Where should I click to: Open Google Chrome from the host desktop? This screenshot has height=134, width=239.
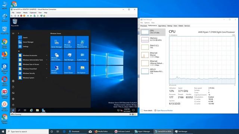tap(4, 44)
